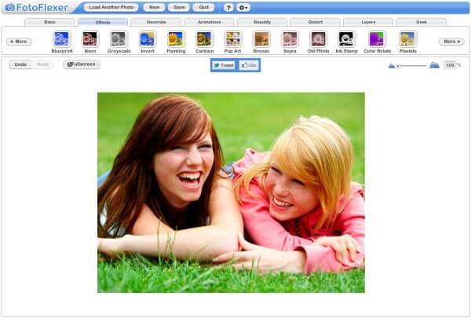Screen dimensions: 471x318
Task: Select the Pop Art effect
Action: pyautogui.click(x=233, y=39)
